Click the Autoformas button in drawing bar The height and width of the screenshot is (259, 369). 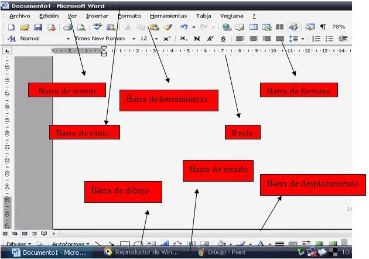pos(70,243)
